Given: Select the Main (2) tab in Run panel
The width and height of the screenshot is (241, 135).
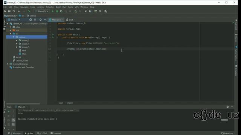Looking at the screenshot, I should (21, 107).
